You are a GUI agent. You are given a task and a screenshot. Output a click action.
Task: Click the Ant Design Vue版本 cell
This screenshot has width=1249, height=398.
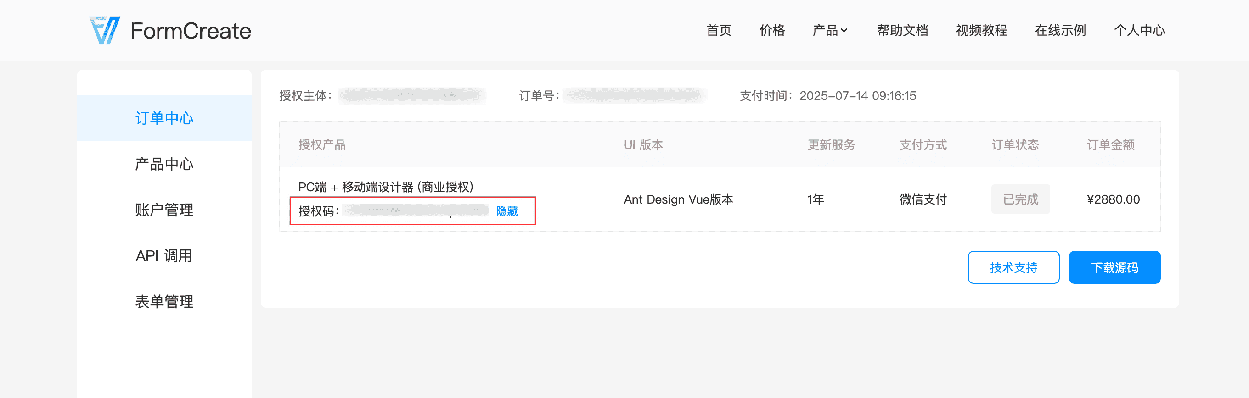click(678, 199)
